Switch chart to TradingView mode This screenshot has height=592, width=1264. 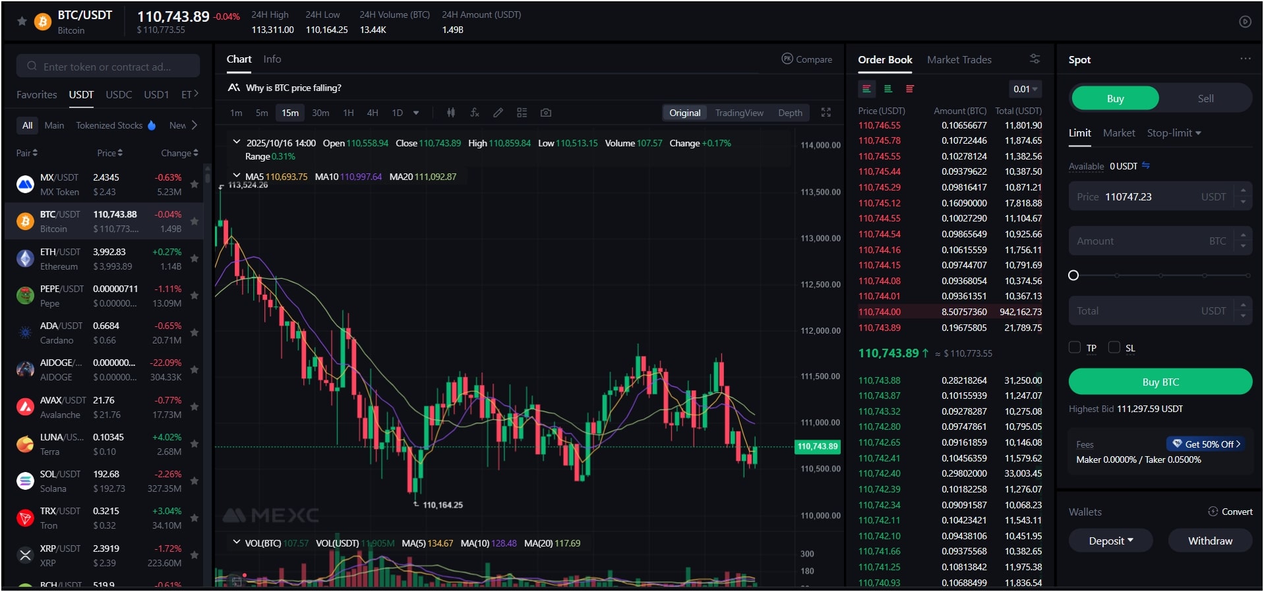(x=739, y=113)
